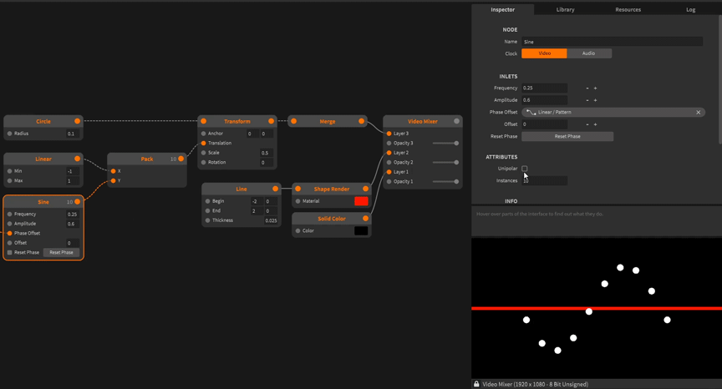Click the lock icon beside Video Mixer preview
The image size is (722, 389).
(476, 384)
